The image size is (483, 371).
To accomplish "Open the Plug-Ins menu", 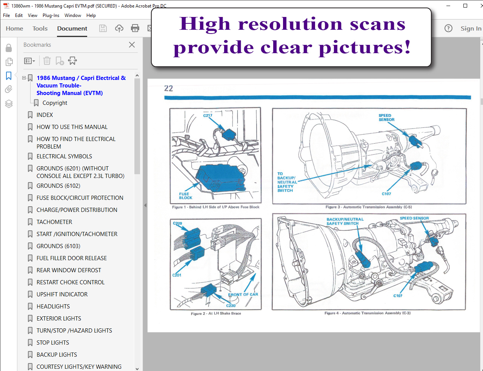I will coord(51,15).
